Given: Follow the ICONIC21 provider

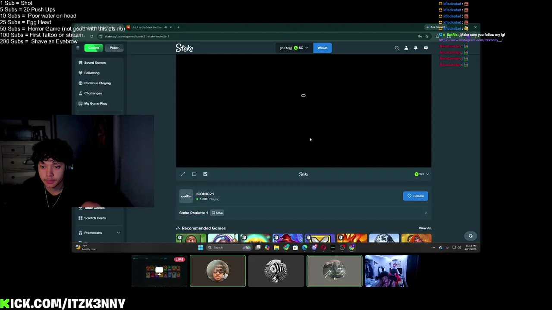Looking at the screenshot, I should [x=415, y=196].
